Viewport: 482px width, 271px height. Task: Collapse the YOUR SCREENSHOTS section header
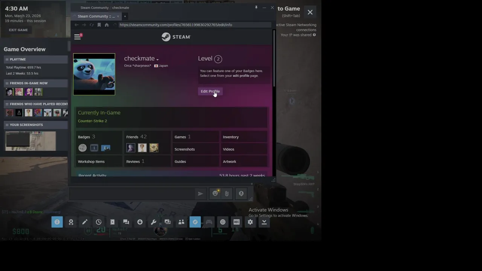(36, 125)
